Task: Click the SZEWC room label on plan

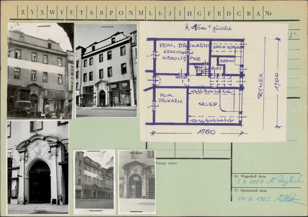Action: pos(226,61)
